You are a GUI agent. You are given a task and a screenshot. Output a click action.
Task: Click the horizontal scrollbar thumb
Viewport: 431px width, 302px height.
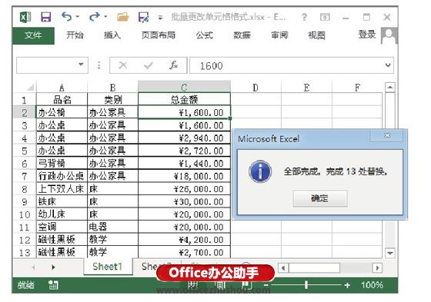pyautogui.click(x=314, y=267)
